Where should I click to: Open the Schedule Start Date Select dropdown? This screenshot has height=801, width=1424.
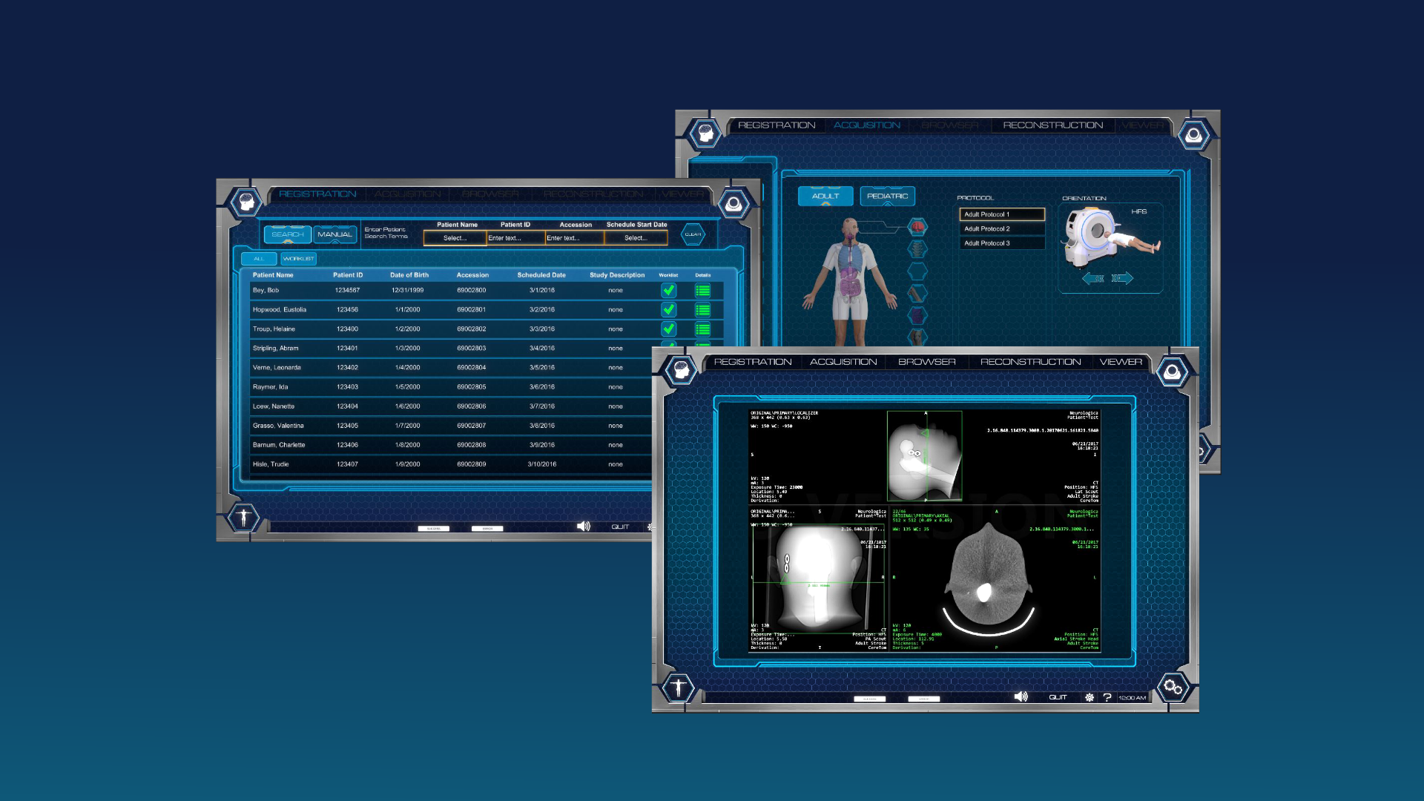(636, 238)
